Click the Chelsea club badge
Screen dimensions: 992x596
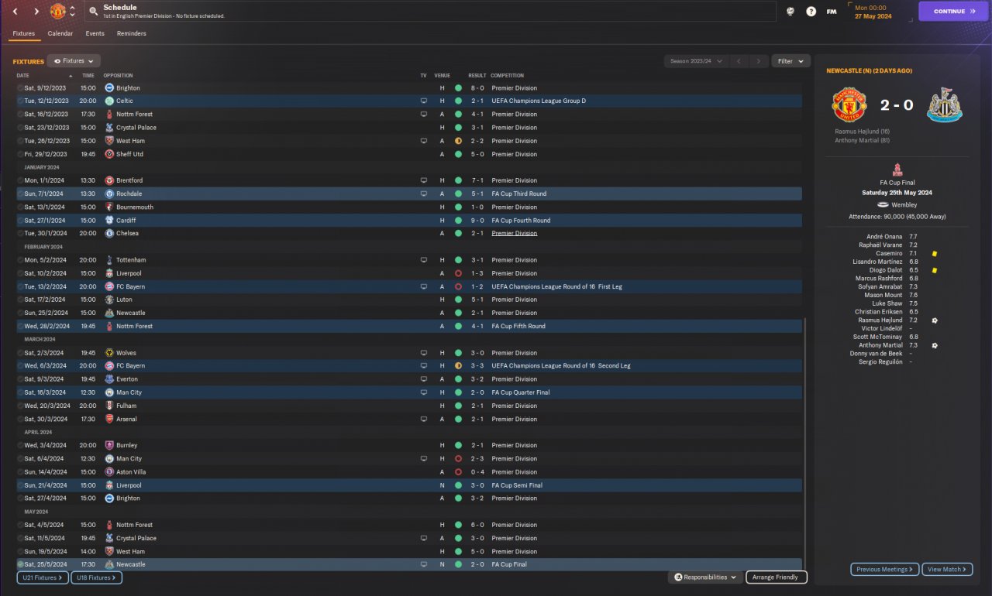click(109, 234)
